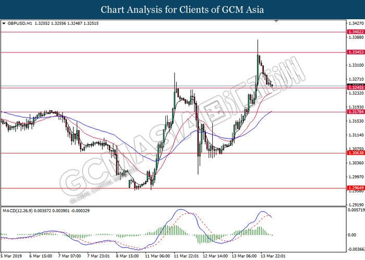Click the 1.32455 red price label

(x=356, y=88)
